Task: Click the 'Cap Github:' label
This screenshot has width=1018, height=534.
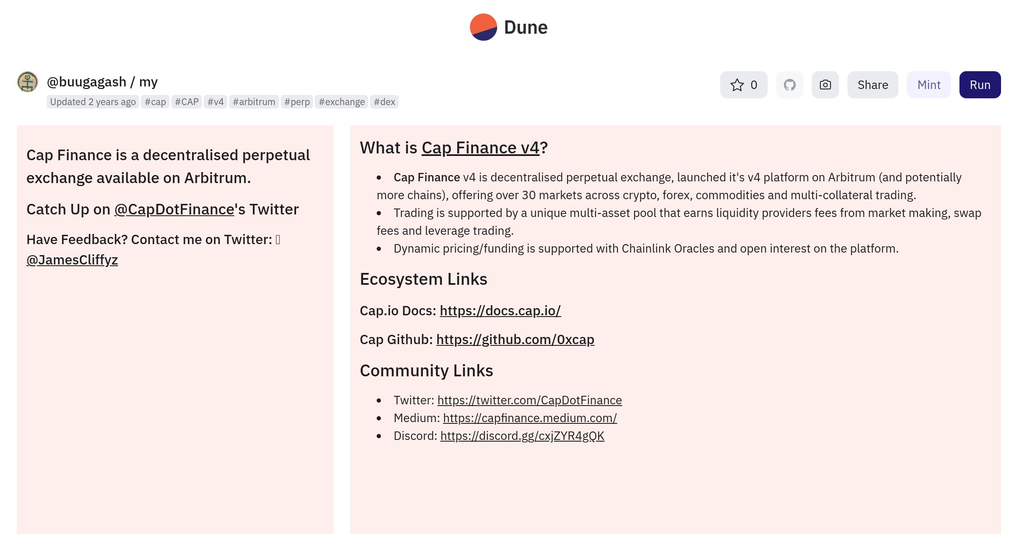Action: [396, 339]
